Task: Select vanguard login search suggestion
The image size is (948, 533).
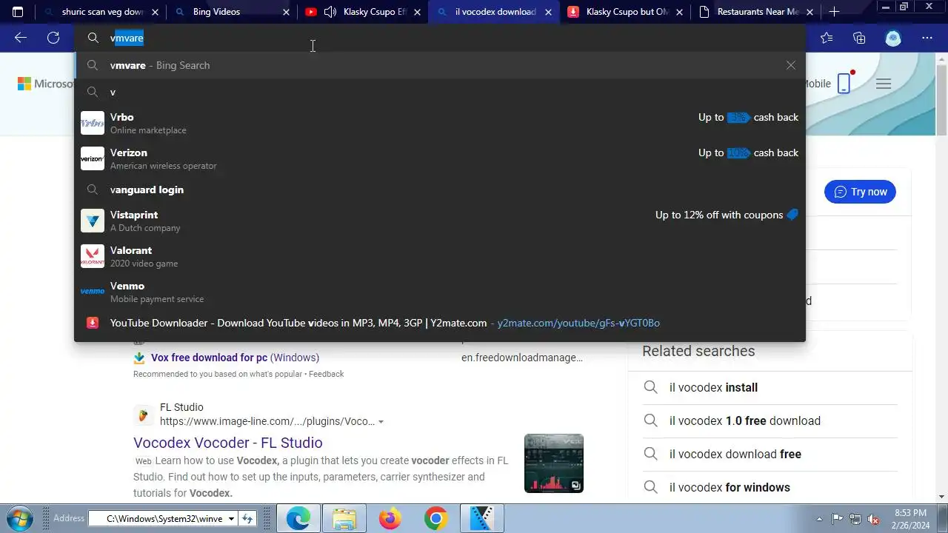Action: click(x=440, y=190)
